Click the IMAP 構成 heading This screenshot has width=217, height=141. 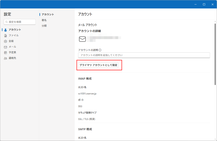[x=85, y=78]
